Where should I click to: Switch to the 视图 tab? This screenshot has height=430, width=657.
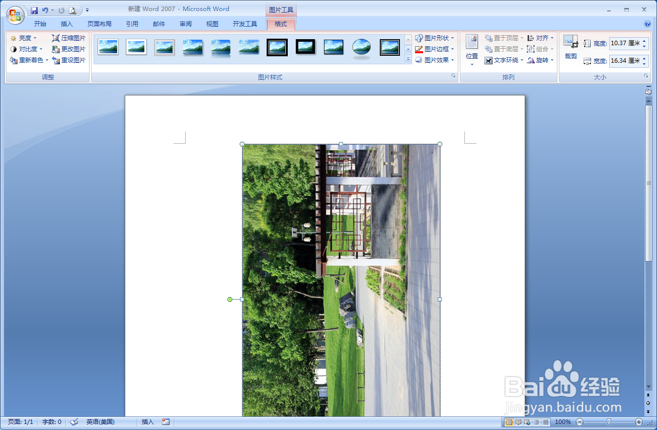212,24
